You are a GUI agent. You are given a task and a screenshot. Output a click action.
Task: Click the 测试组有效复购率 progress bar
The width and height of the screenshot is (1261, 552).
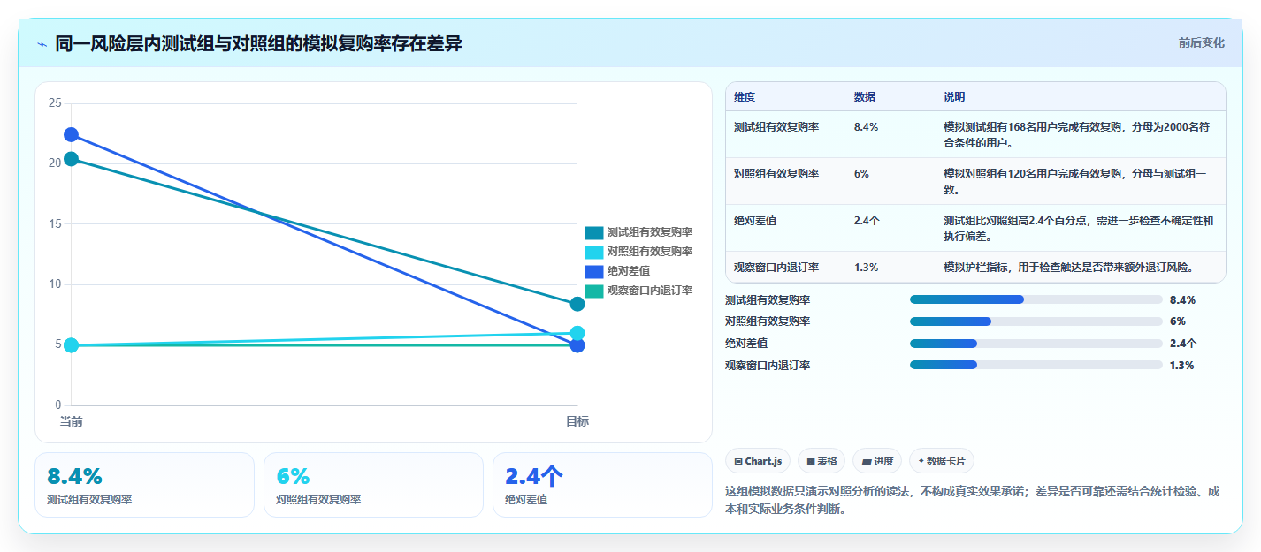pos(1036,299)
